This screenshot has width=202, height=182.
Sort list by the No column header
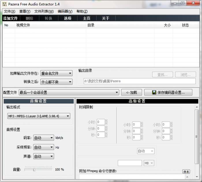coord(8,25)
